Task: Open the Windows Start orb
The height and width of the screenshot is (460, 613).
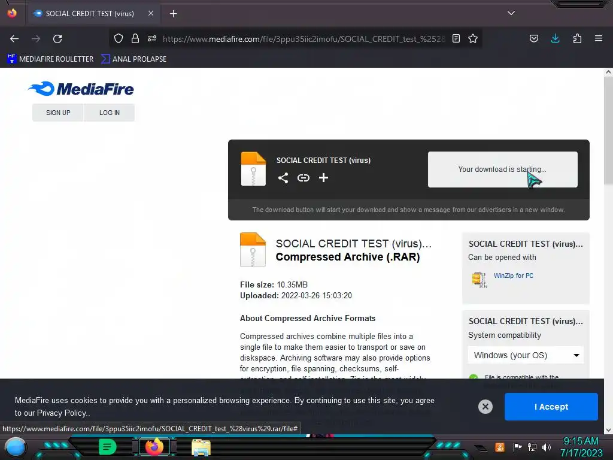Action: (x=15, y=447)
